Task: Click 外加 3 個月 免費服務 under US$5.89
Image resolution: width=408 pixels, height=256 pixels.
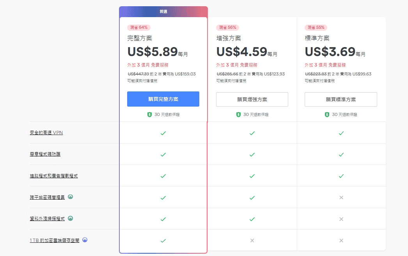Action: click(x=148, y=65)
